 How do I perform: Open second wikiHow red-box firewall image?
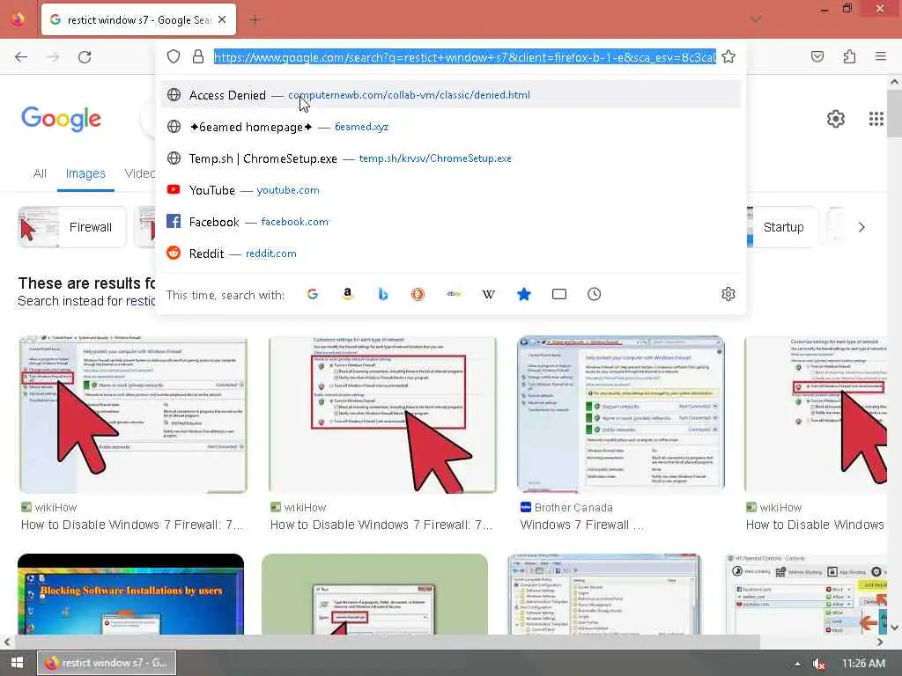382,415
